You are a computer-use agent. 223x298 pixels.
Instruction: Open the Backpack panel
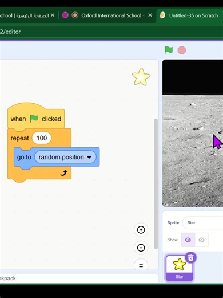click(x=79, y=279)
